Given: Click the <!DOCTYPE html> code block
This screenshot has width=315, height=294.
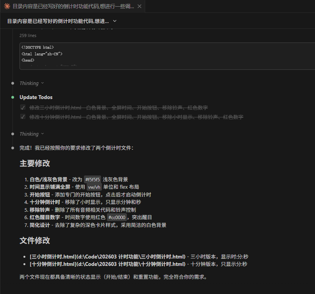Looking at the screenshot, I should point(167,56).
